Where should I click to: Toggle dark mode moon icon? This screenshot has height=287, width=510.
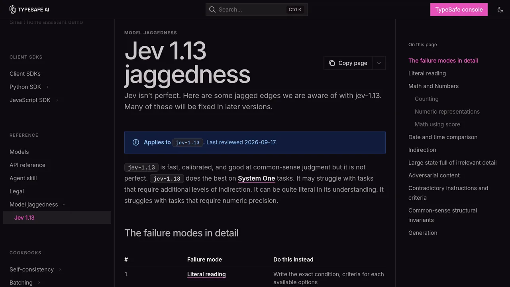pyautogui.click(x=500, y=10)
